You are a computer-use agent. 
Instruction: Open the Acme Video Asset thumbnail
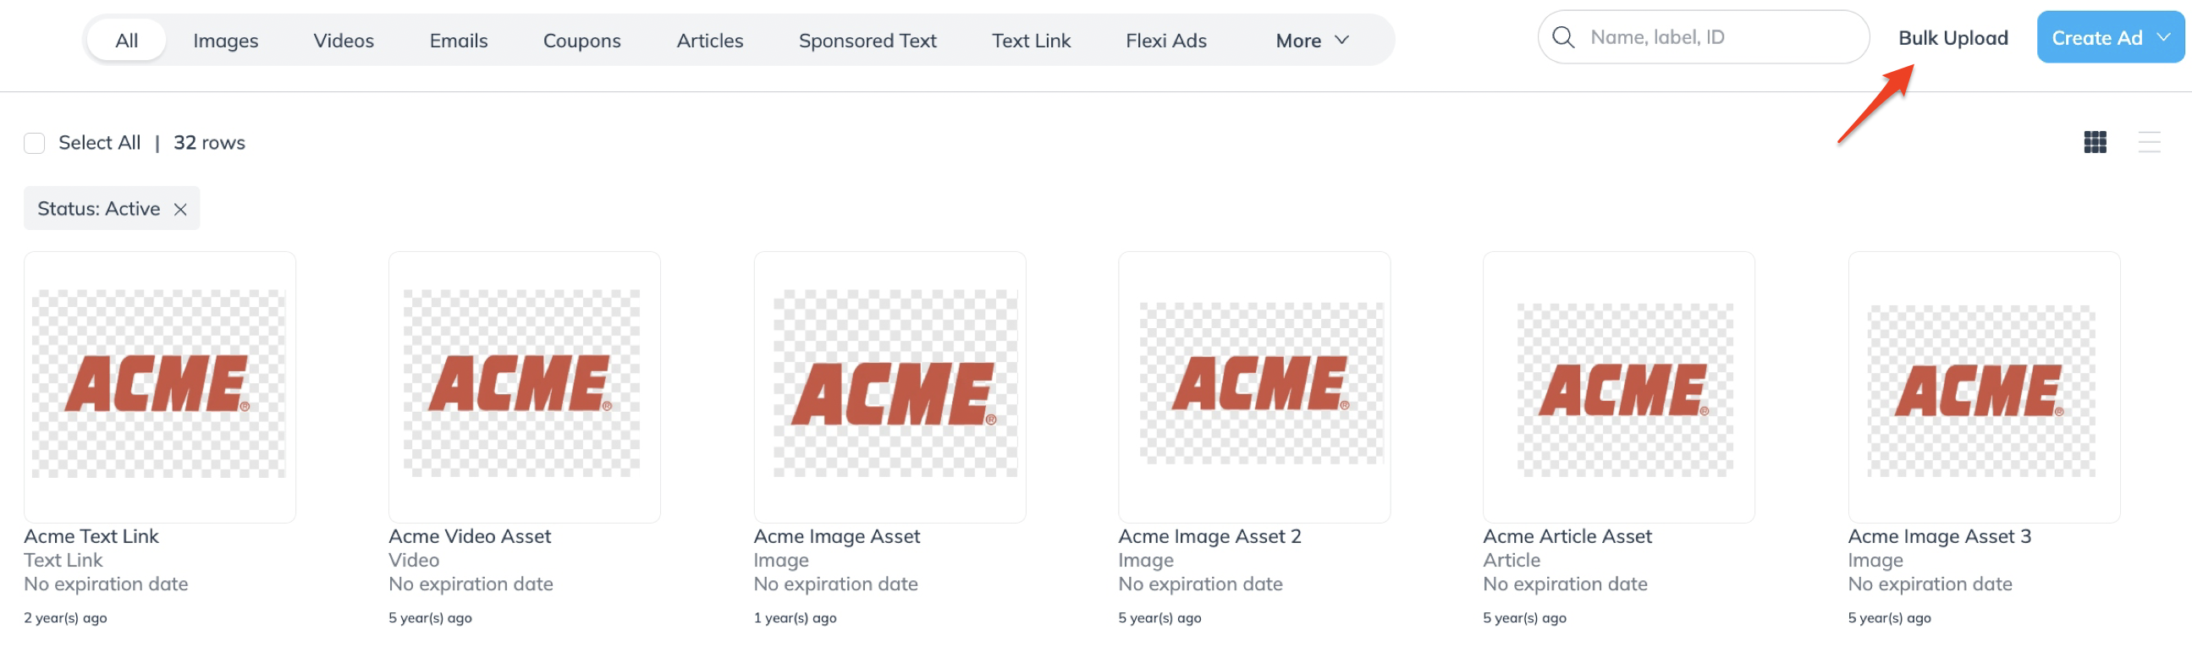tap(523, 386)
